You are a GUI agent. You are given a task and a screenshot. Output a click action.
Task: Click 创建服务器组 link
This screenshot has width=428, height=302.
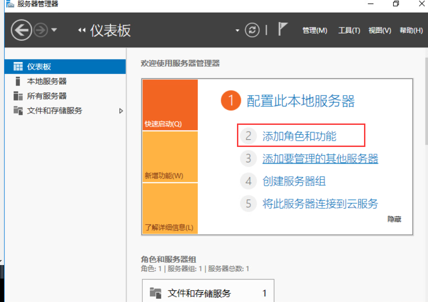[294, 181]
